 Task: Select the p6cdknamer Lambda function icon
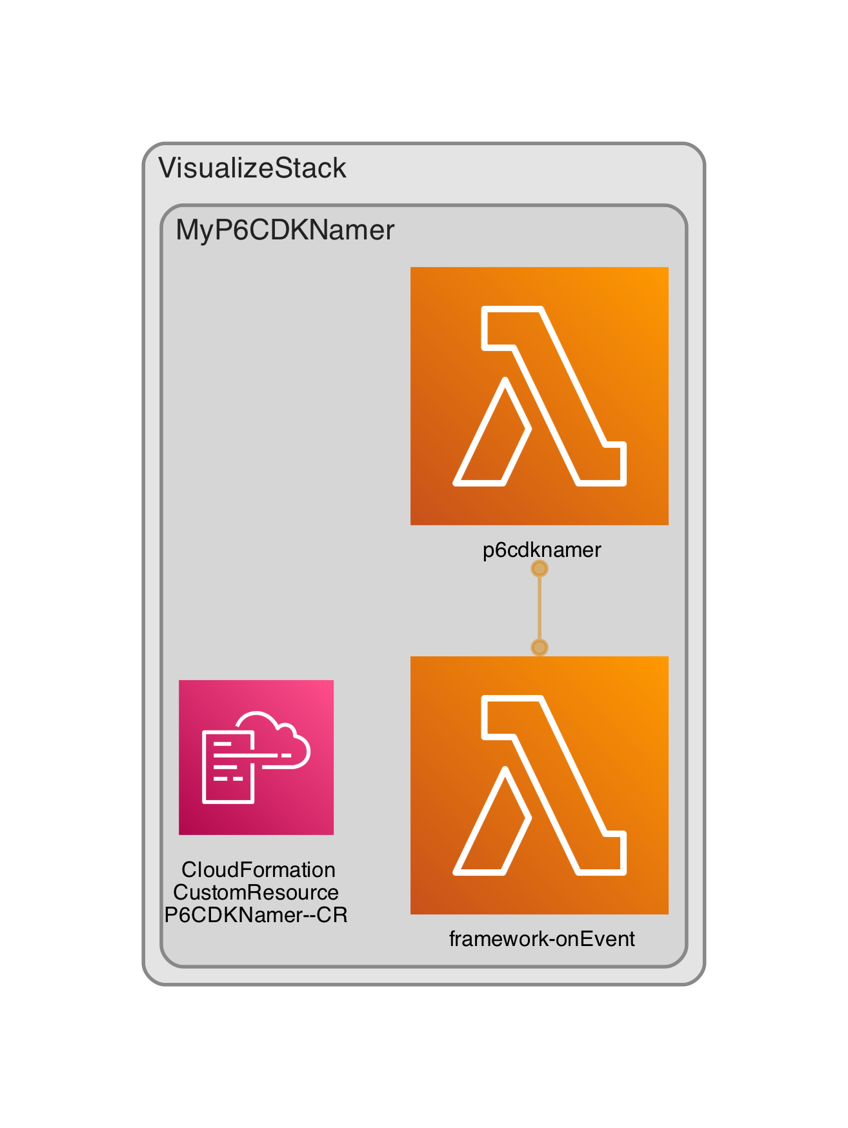(x=539, y=396)
